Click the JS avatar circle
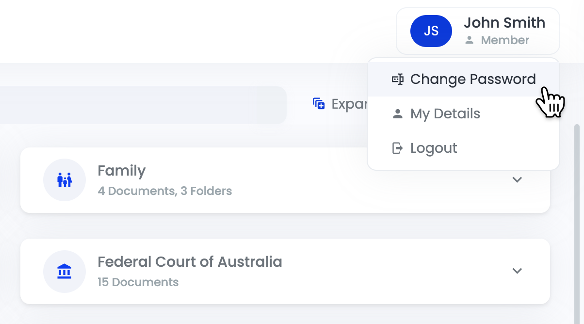 pyautogui.click(x=431, y=31)
